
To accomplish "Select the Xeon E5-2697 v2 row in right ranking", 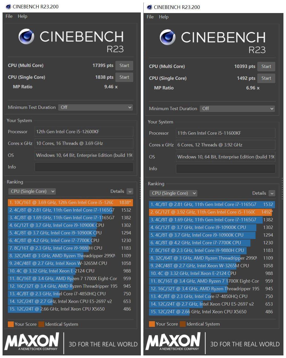I will click(x=212, y=304).
